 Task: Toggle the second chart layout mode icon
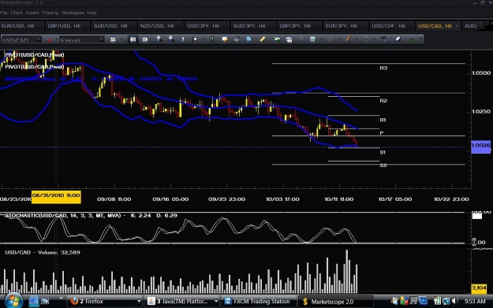144,39
